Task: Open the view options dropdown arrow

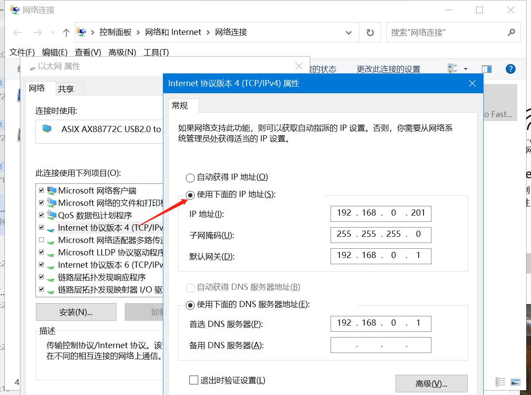Action: tap(466, 69)
